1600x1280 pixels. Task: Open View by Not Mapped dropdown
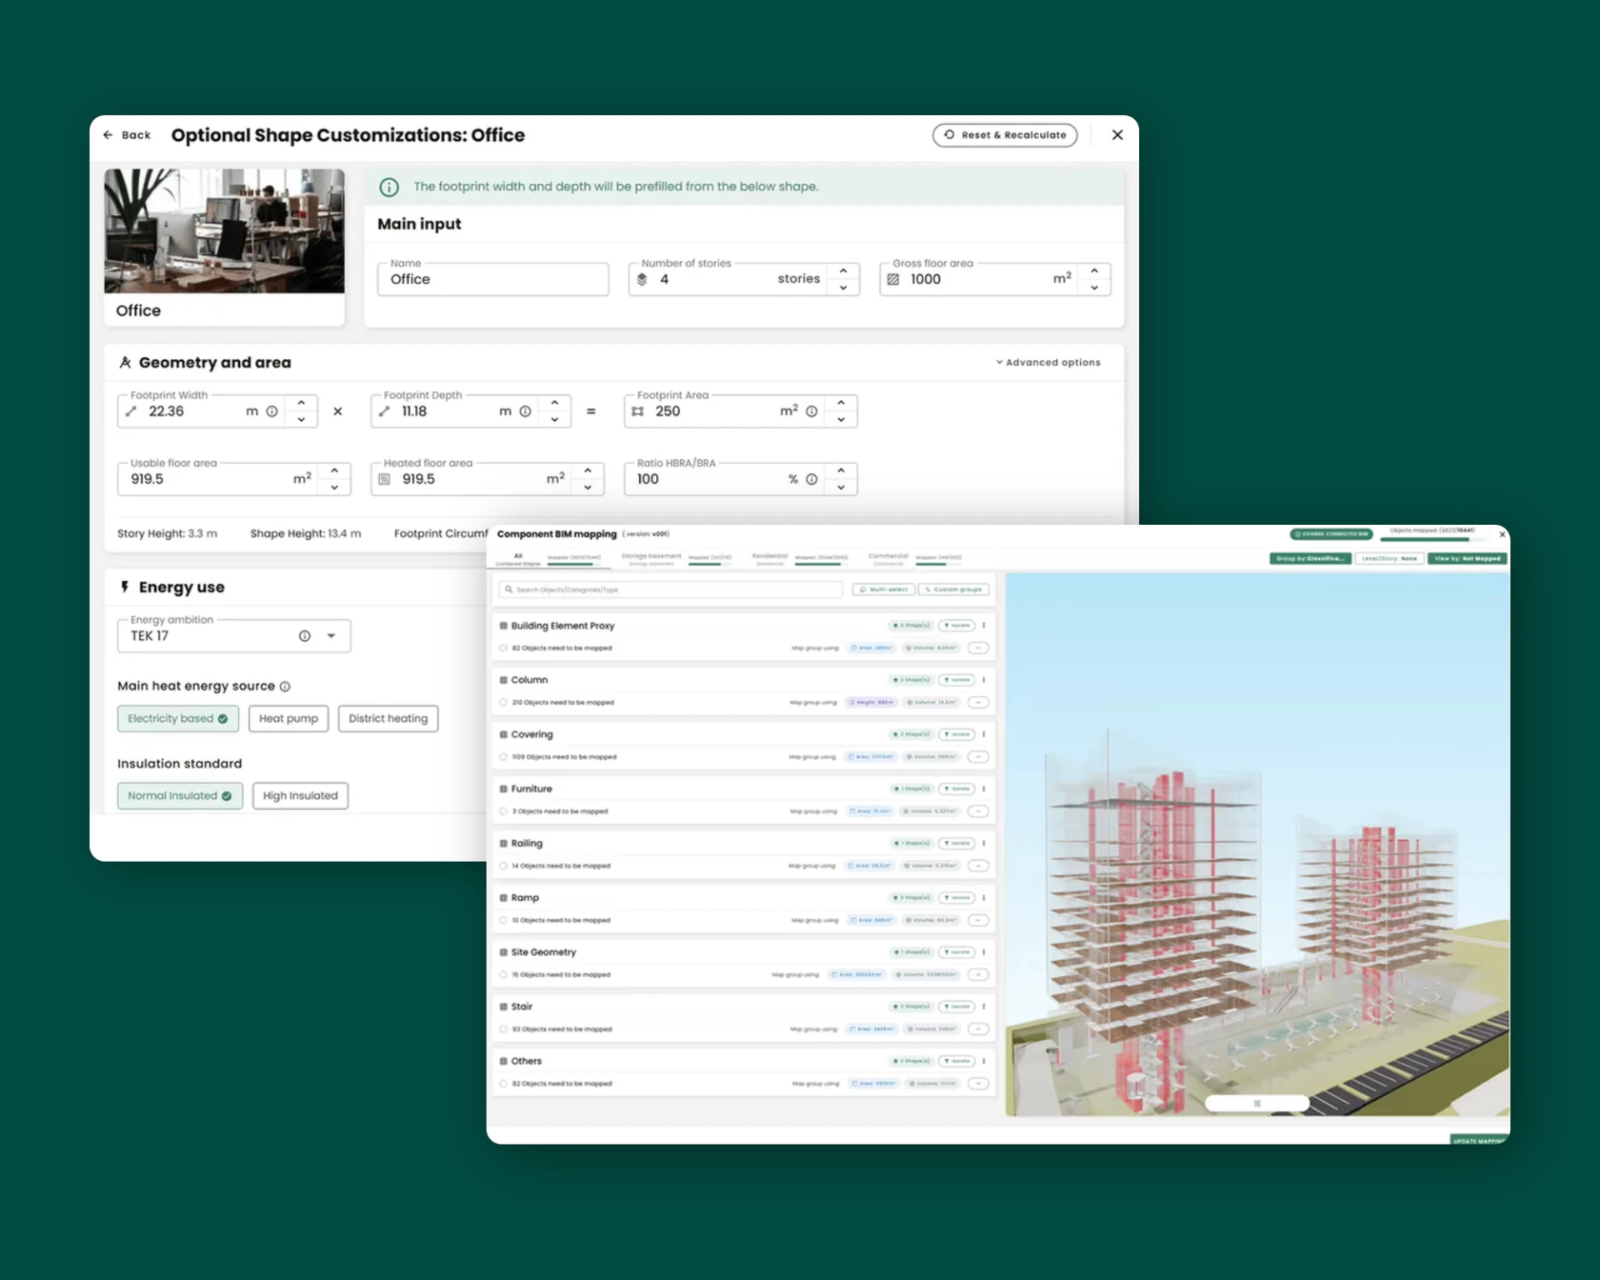pos(1467,558)
